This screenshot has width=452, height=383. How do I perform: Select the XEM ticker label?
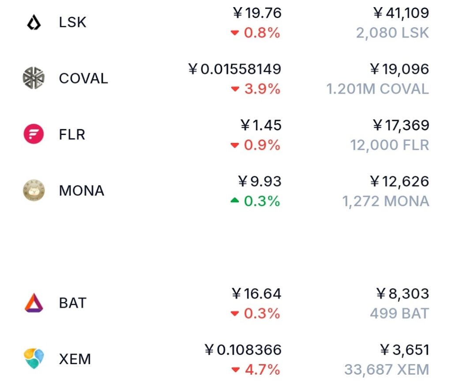coord(75,359)
